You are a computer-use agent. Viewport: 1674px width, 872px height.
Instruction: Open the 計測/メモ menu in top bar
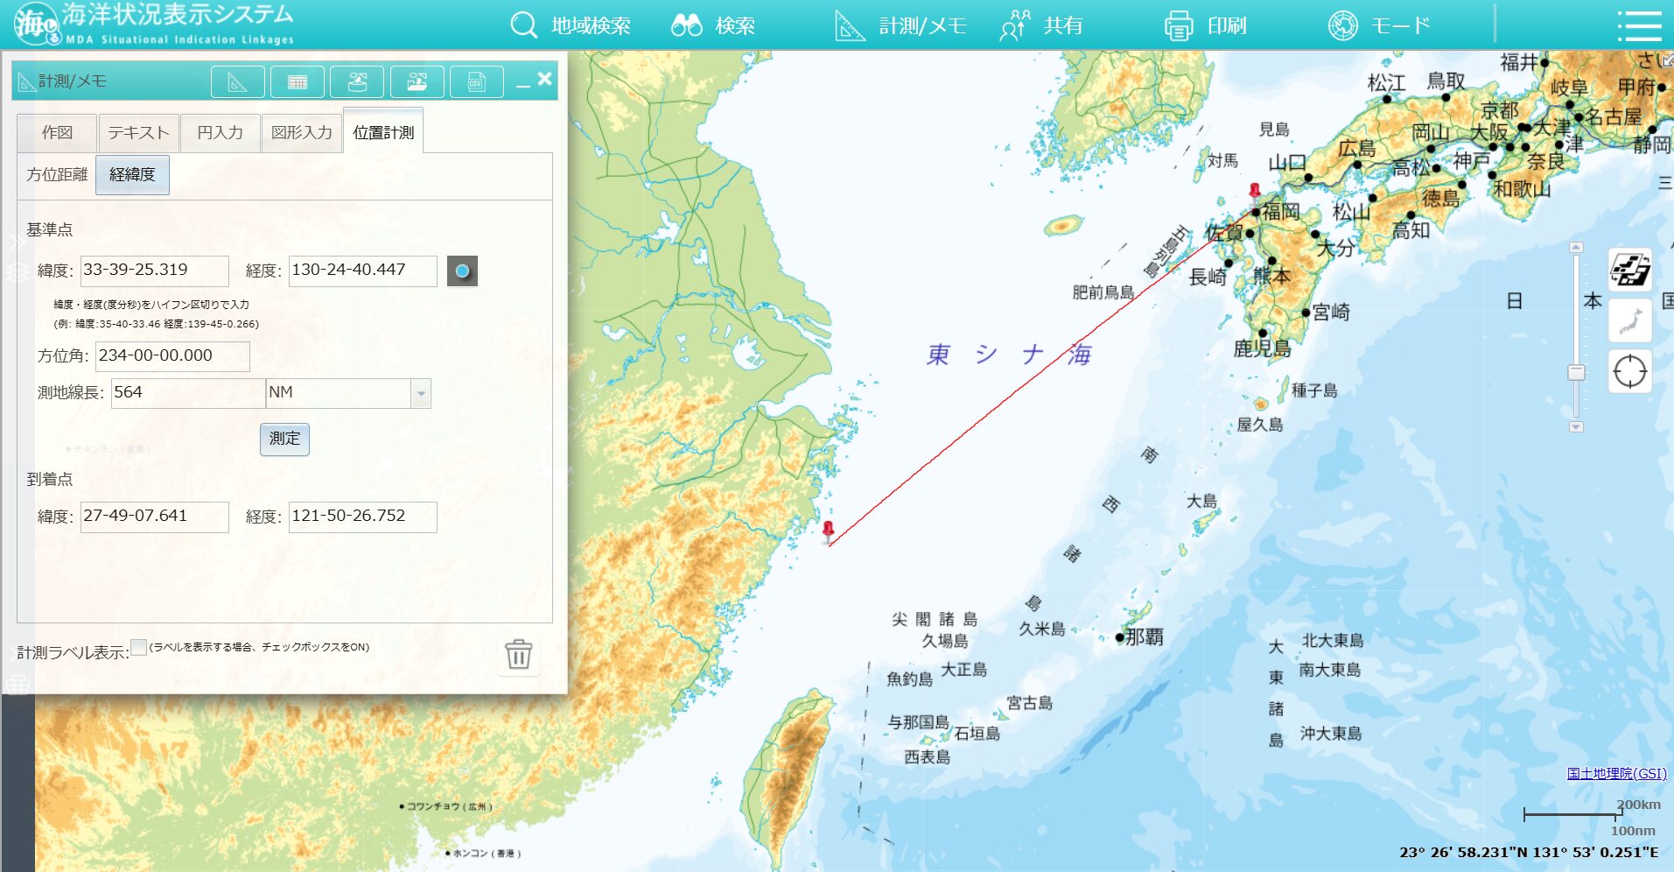pyautogui.click(x=900, y=25)
